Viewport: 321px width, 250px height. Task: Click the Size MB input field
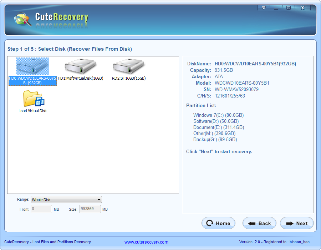(90, 209)
